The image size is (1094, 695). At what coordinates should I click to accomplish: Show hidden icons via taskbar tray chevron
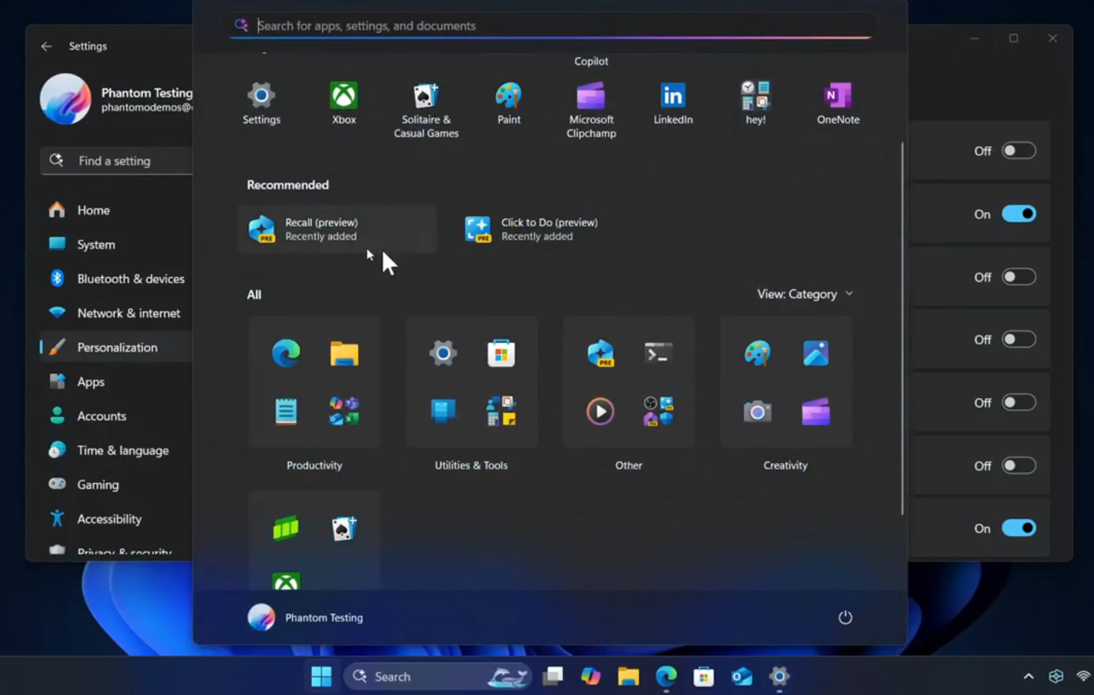pos(1029,676)
